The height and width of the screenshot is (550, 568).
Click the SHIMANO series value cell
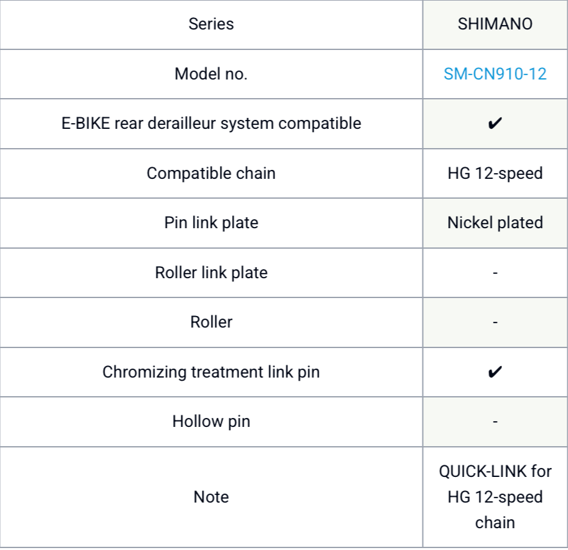coord(495,24)
